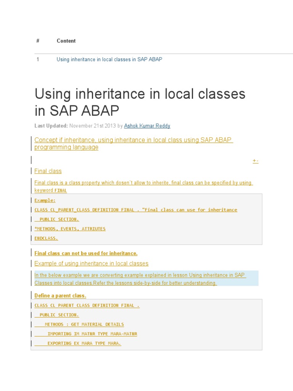Click the 'Define a parent class.' bold link

tap(60, 296)
